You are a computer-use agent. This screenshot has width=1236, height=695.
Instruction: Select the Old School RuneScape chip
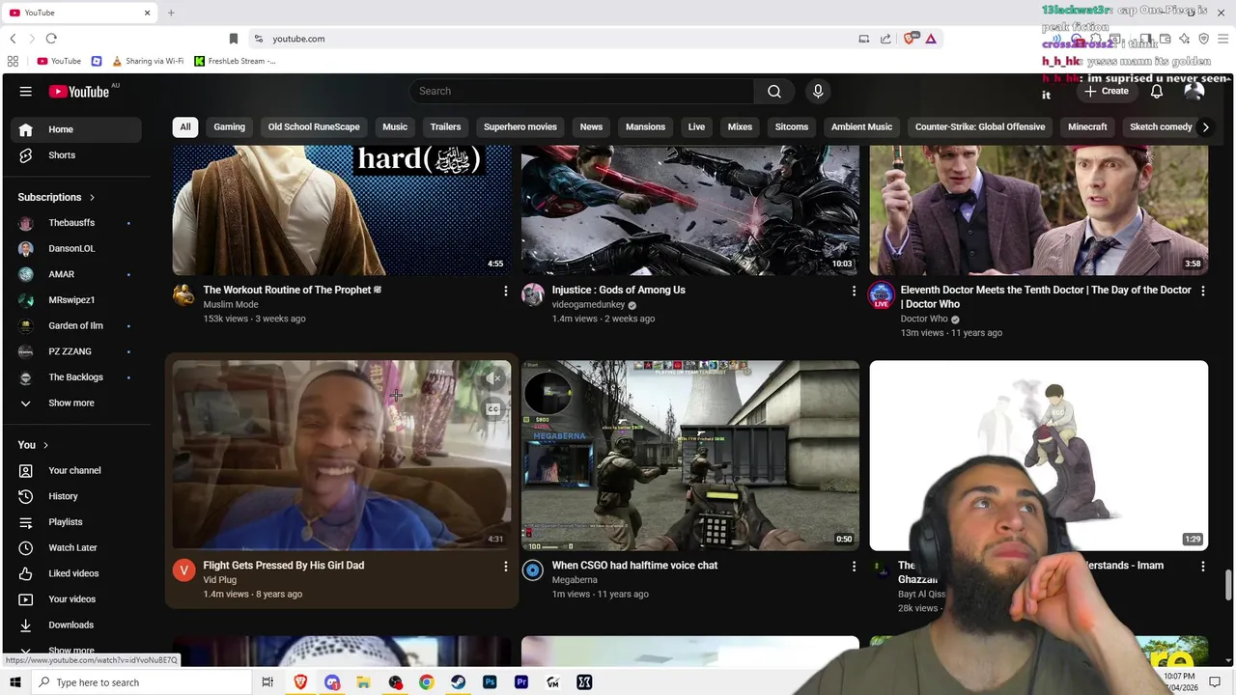(x=314, y=126)
